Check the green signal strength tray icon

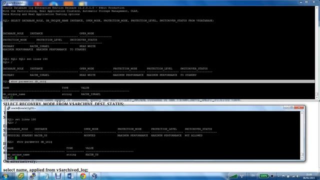pyautogui.click(x=233, y=176)
